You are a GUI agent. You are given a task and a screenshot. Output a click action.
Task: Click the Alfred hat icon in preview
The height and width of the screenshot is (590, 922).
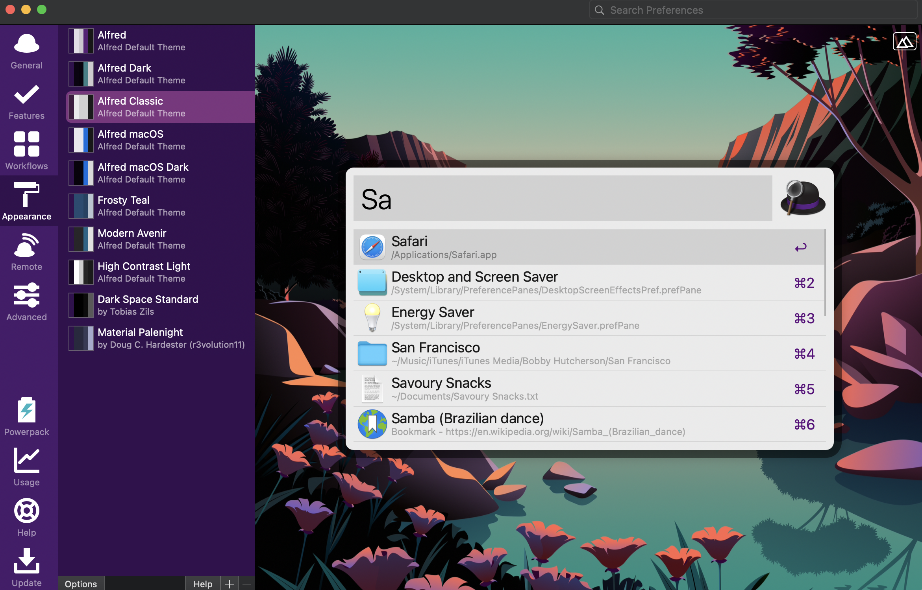pyautogui.click(x=802, y=198)
